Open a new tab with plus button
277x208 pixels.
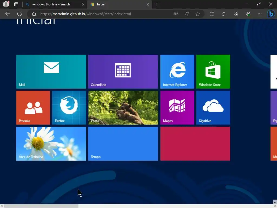point(157,4)
